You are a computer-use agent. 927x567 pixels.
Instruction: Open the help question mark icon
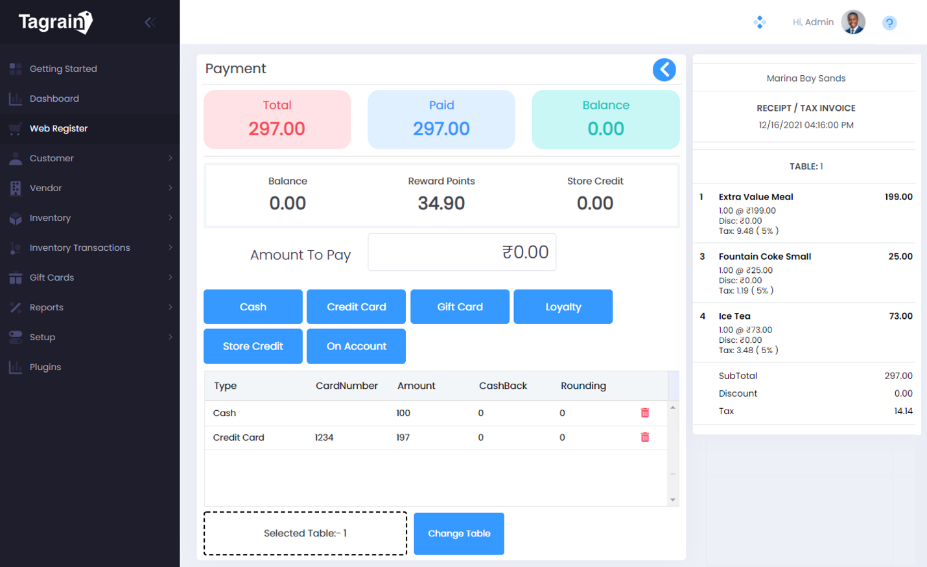(889, 22)
